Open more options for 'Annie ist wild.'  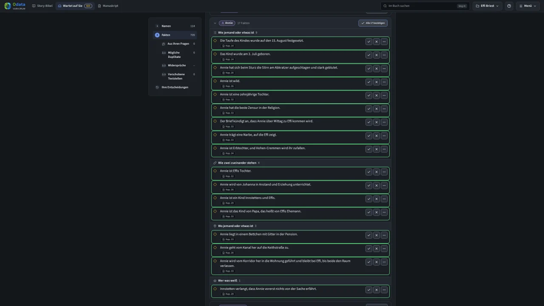pos(384,82)
